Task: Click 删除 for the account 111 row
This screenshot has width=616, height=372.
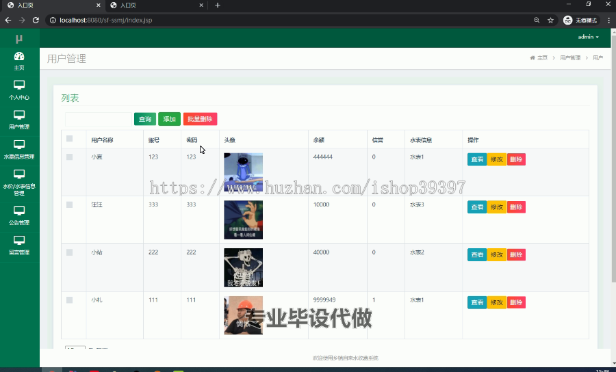Action: tap(516, 302)
